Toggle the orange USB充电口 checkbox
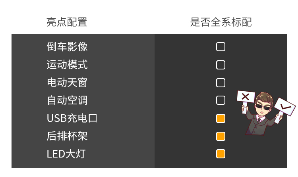 point(221,119)
